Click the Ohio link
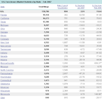This screenshot has width=102, height=99. point(3,29)
